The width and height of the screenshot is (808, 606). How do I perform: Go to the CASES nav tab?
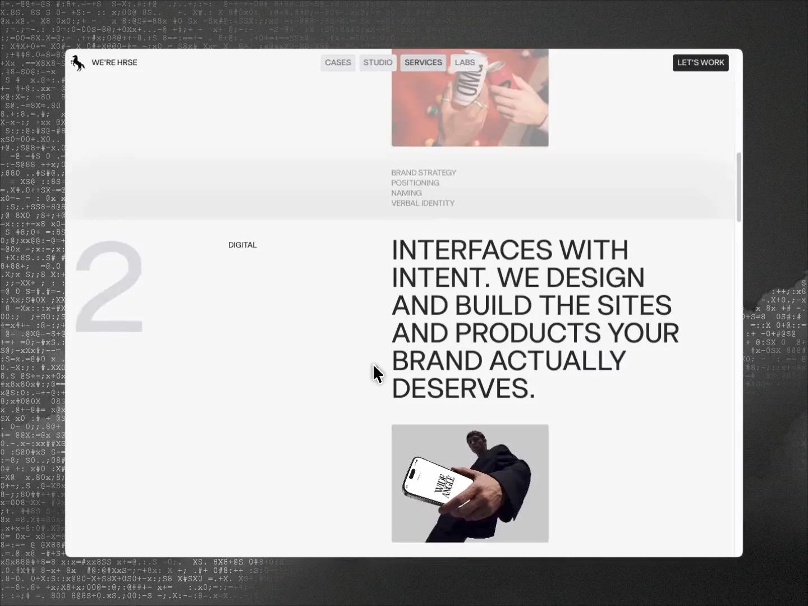point(338,63)
